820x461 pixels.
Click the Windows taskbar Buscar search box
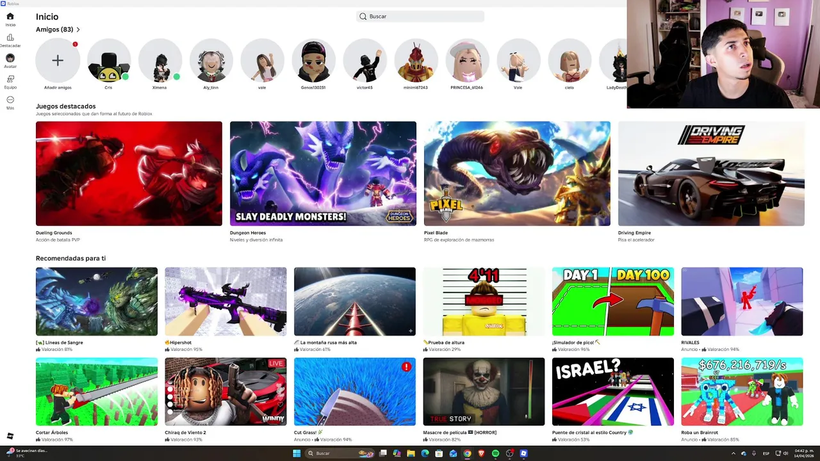tap(341, 453)
